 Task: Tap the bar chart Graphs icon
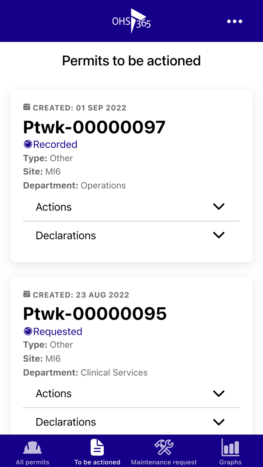point(230,447)
